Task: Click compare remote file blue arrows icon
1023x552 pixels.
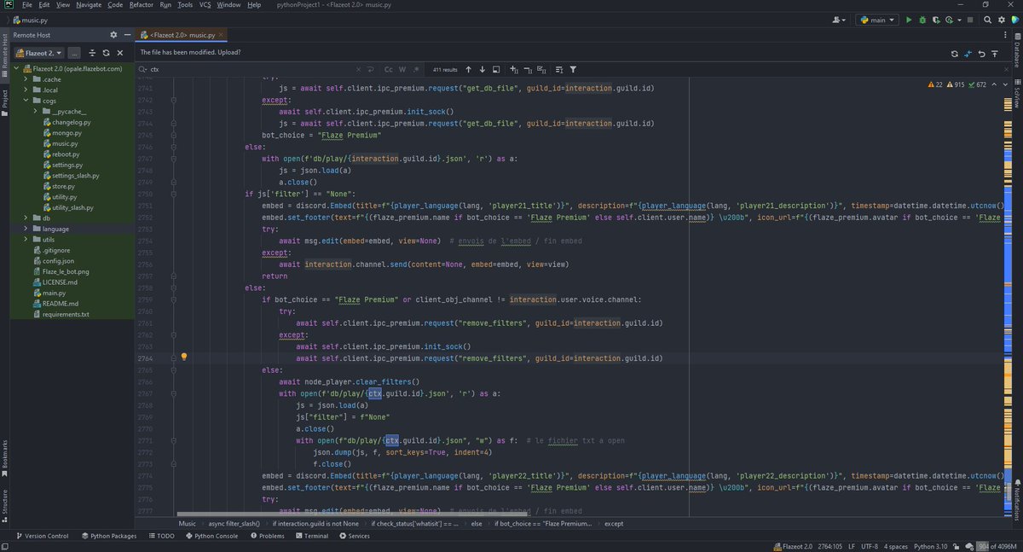Action: [x=968, y=53]
